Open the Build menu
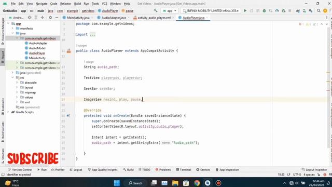Viewport: 332px width, 187px height. tap(77, 4)
